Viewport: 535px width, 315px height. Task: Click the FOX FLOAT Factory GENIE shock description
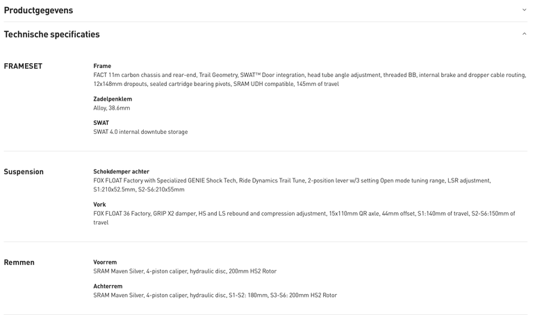coord(292,185)
